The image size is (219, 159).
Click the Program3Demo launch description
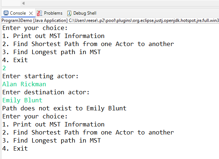[34, 20]
